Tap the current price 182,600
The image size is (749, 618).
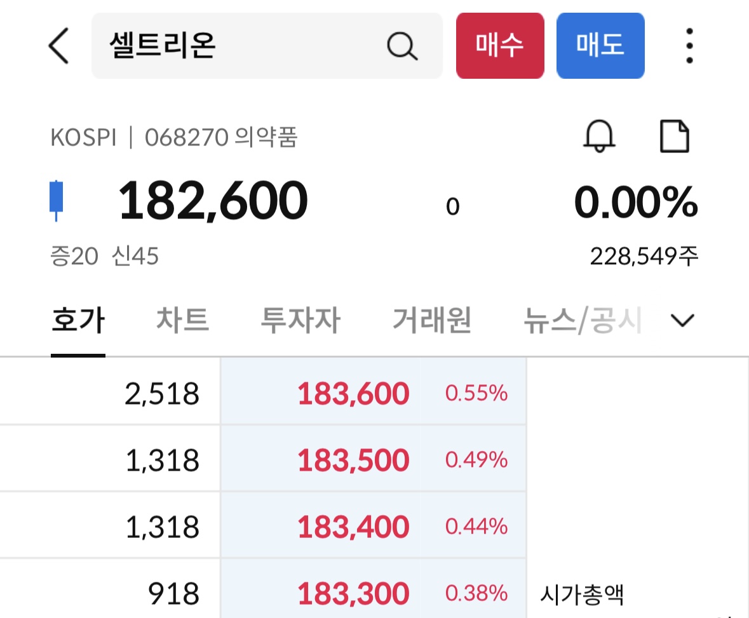point(213,201)
